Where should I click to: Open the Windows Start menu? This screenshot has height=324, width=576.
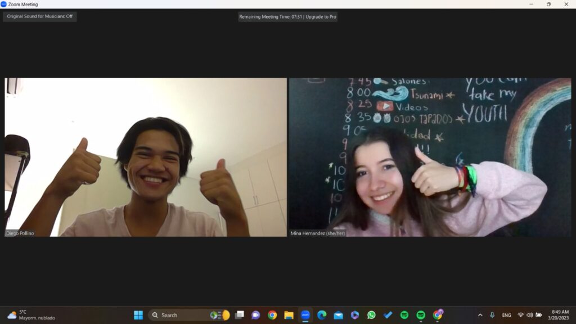[x=138, y=315]
